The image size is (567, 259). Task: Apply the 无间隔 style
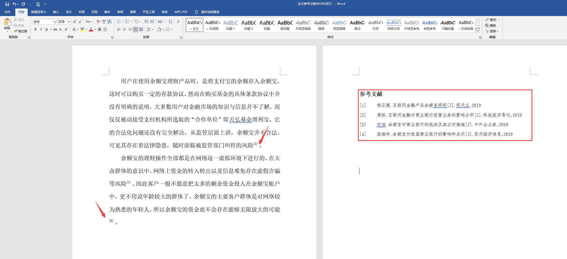pyautogui.click(x=212, y=25)
